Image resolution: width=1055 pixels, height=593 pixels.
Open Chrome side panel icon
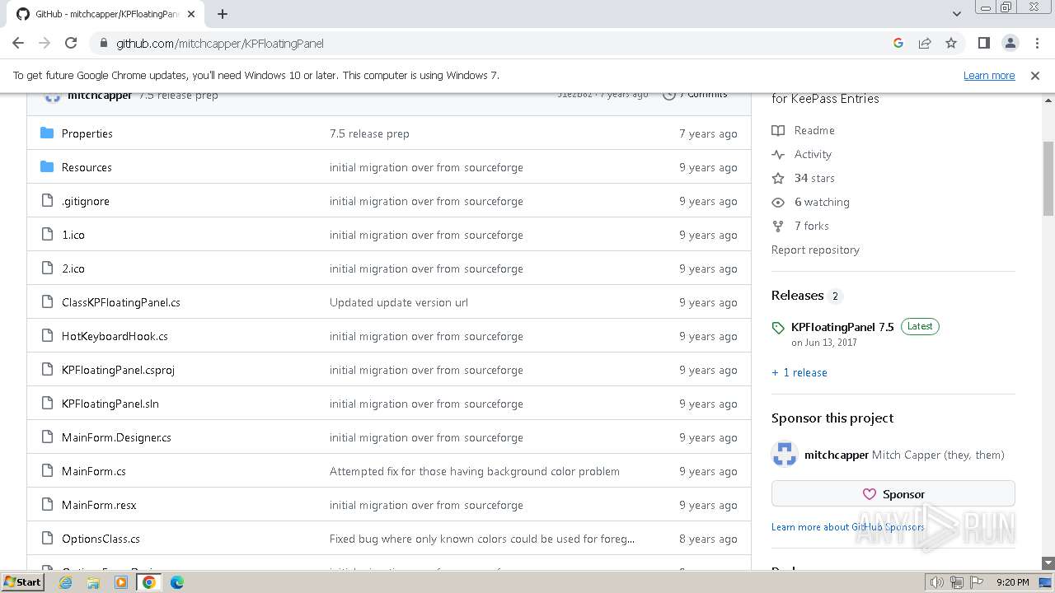pyautogui.click(x=983, y=43)
